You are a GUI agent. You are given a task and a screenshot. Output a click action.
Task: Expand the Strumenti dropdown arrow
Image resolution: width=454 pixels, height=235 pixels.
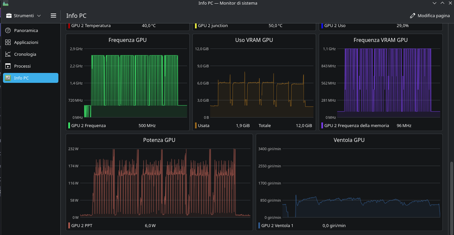pyautogui.click(x=39, y=16)
